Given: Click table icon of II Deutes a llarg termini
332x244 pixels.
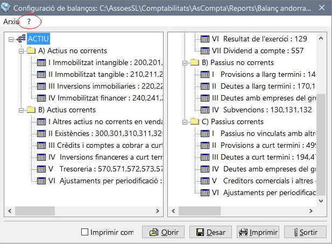Looking at the screenshot, I should pyautogui.click(x=205, y=87).
